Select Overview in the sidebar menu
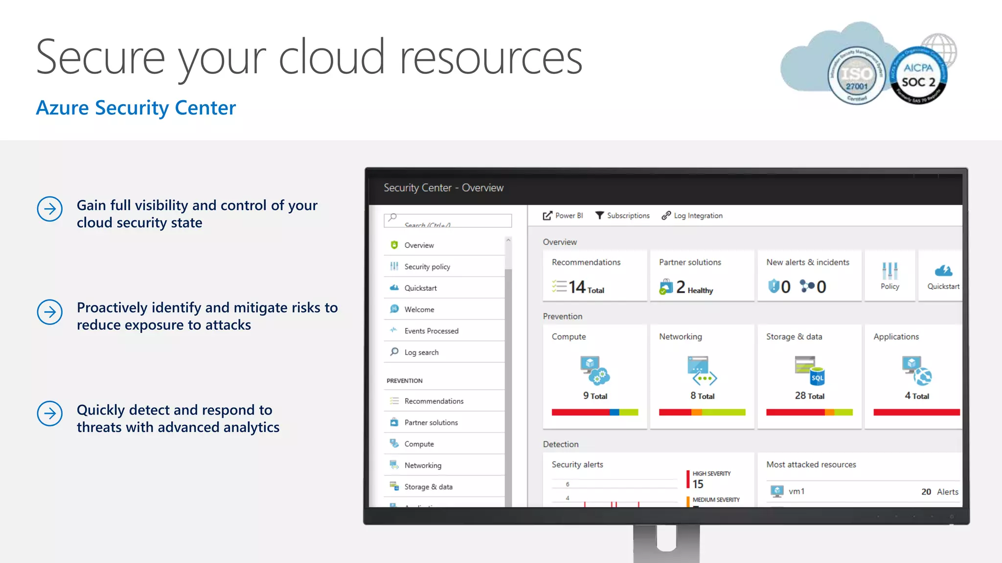The image size is (1002, 563). click(x=444, y=245)
